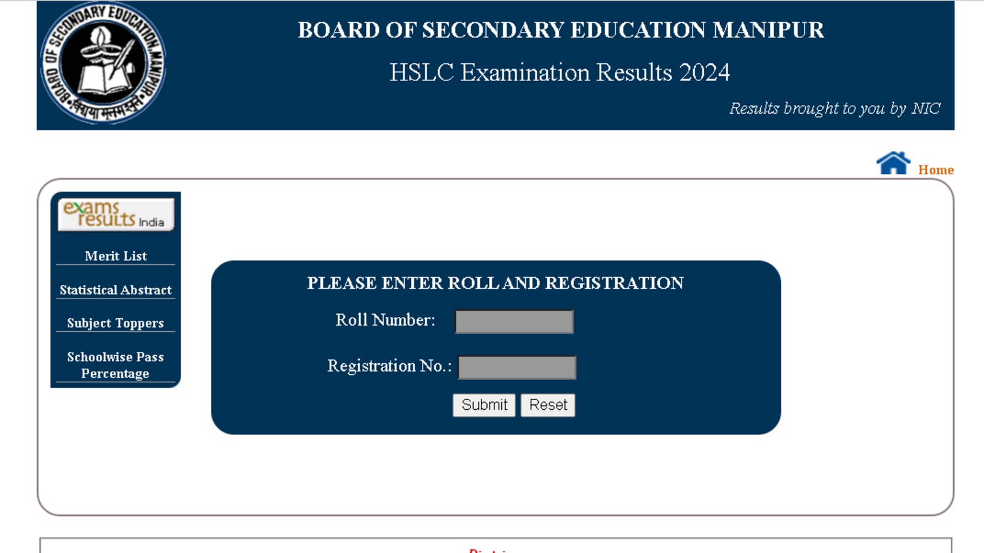Click the Home label beside the house icon
Image resolution: width=984 pixels, height=553 pixels.
935,170
